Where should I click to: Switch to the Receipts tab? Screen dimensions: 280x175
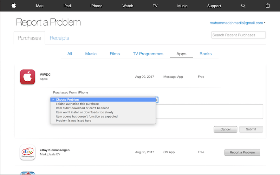[59, 38]
